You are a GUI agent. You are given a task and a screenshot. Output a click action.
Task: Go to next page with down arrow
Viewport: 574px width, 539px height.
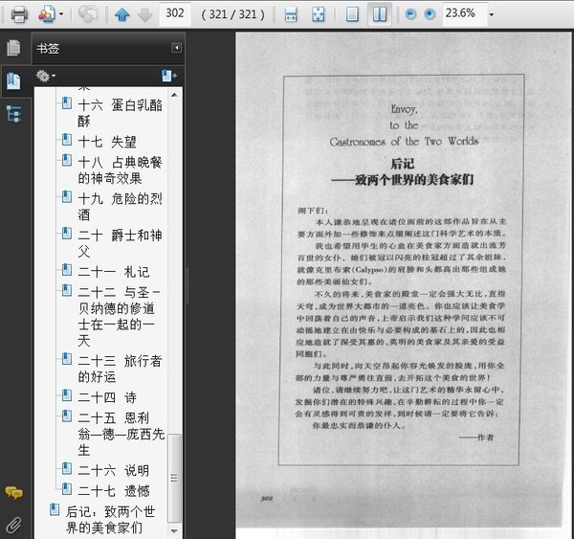tap(145, 14)
